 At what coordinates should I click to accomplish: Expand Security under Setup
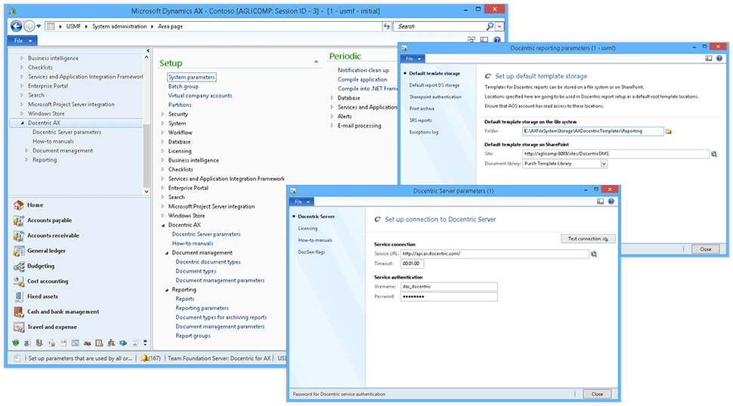click(x=162, y=115)
